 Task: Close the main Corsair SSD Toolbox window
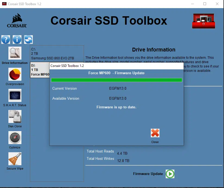[x=217, y=4]
